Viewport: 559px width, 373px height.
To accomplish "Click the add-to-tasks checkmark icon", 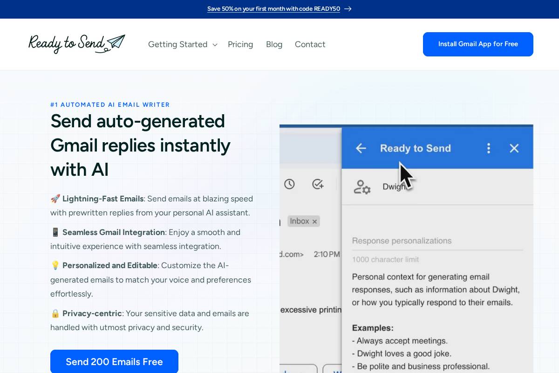I will click(318, 184).
